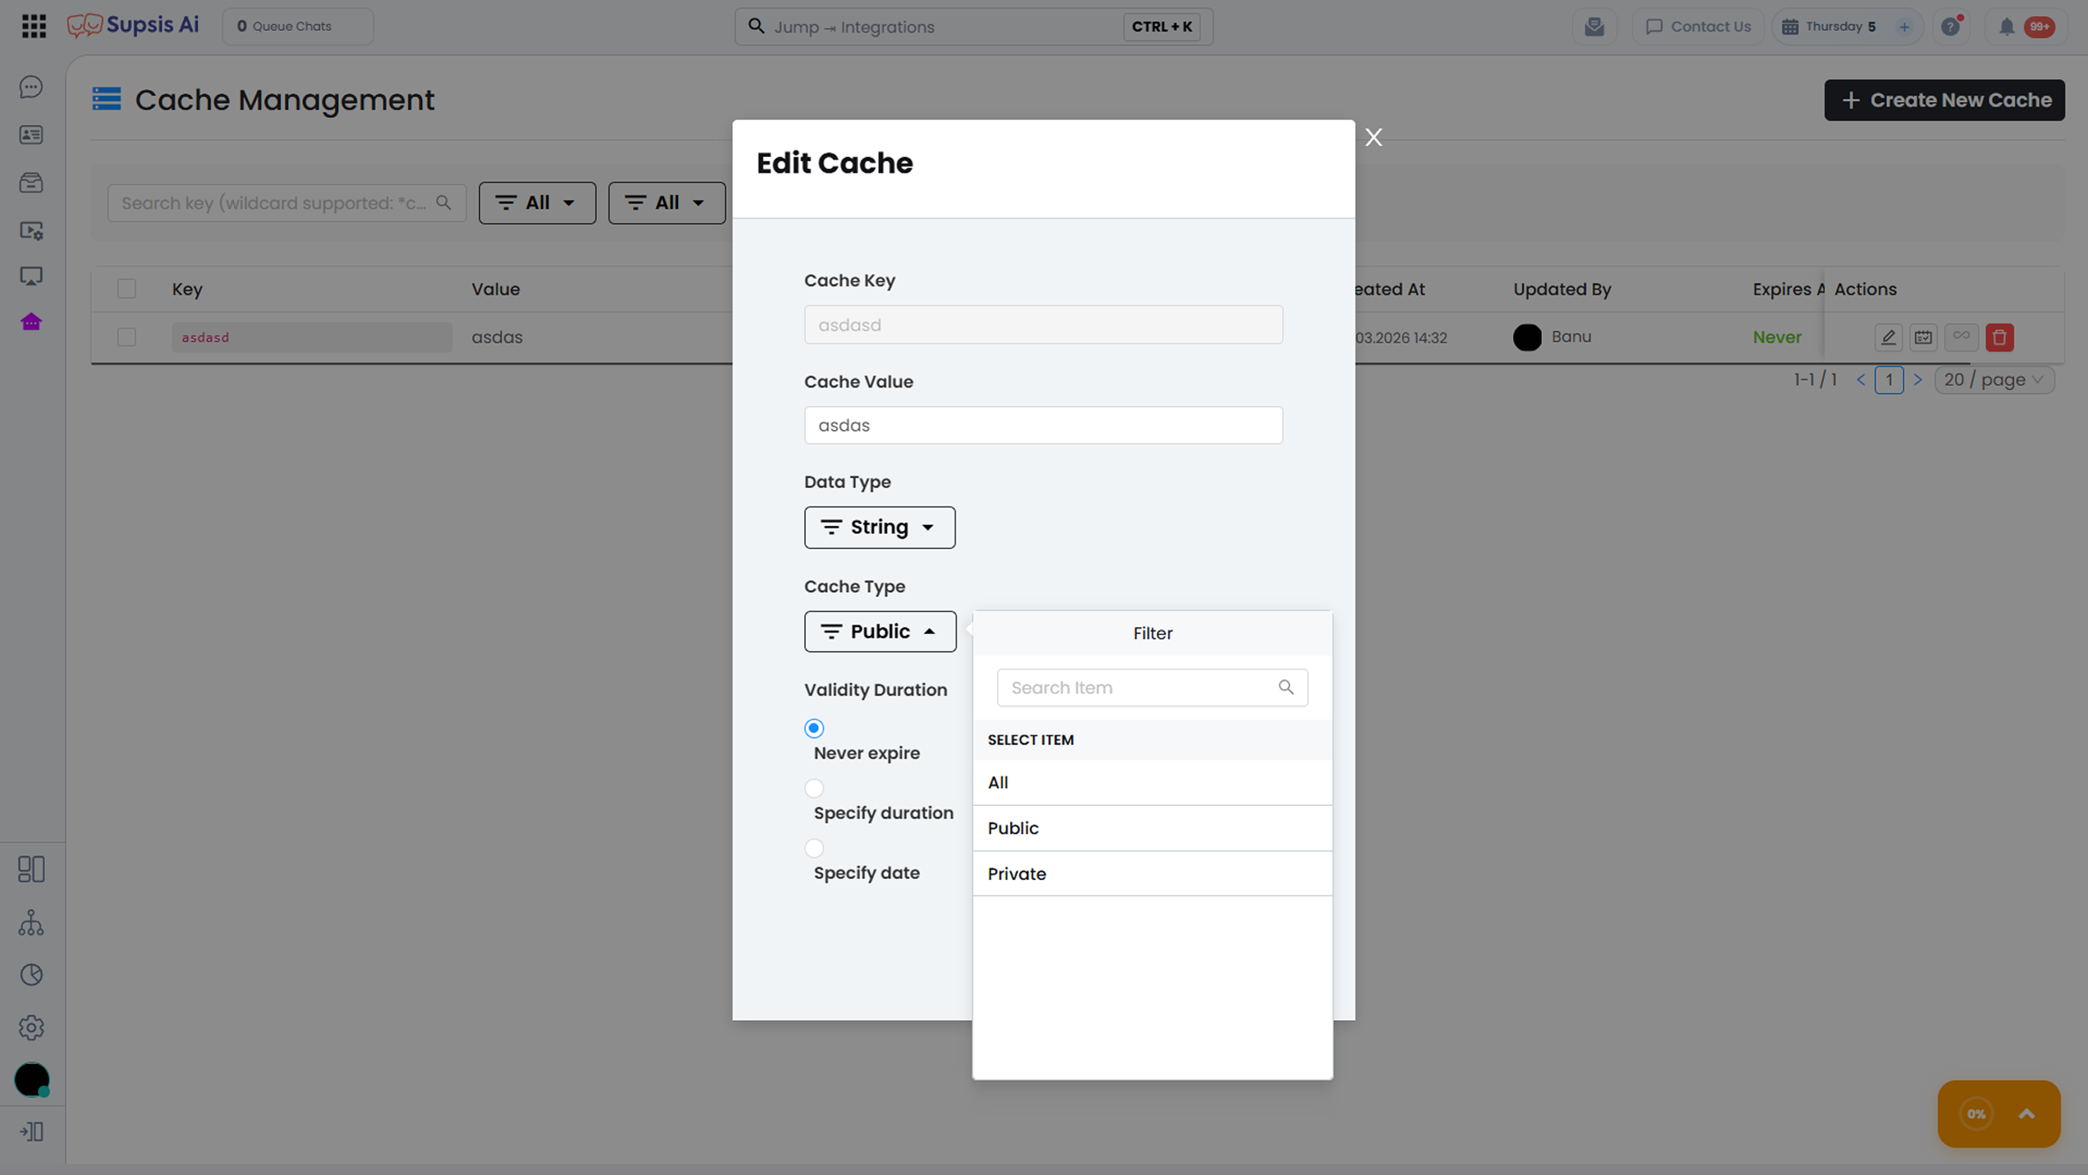This screenshot has height=1175, width=2088.
Task: Click the Create New Cache button
Action: 1944,100
